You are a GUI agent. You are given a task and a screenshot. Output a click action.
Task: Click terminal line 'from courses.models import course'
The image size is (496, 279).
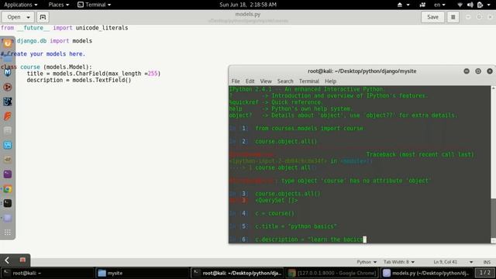pyautogui.click(x=309, y=129)
